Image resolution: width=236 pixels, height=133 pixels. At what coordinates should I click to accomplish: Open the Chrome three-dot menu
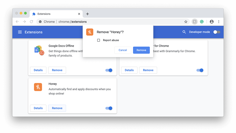(219, 22)
